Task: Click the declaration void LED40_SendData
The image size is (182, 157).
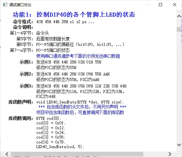Action: click(80, 102)
